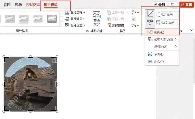Screen dimensions: 195x119
Task: Choose 裁剪(C) from the crop menu
Action: [x=162, y=32]
